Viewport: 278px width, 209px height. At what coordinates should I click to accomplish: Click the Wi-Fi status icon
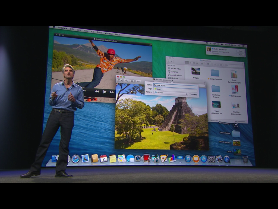214,44
